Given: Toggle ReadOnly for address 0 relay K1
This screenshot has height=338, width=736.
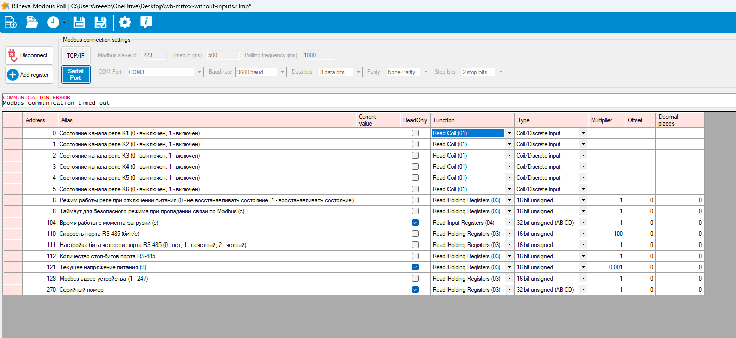Looking at the screenshot, I should click(x=415, y=133).
